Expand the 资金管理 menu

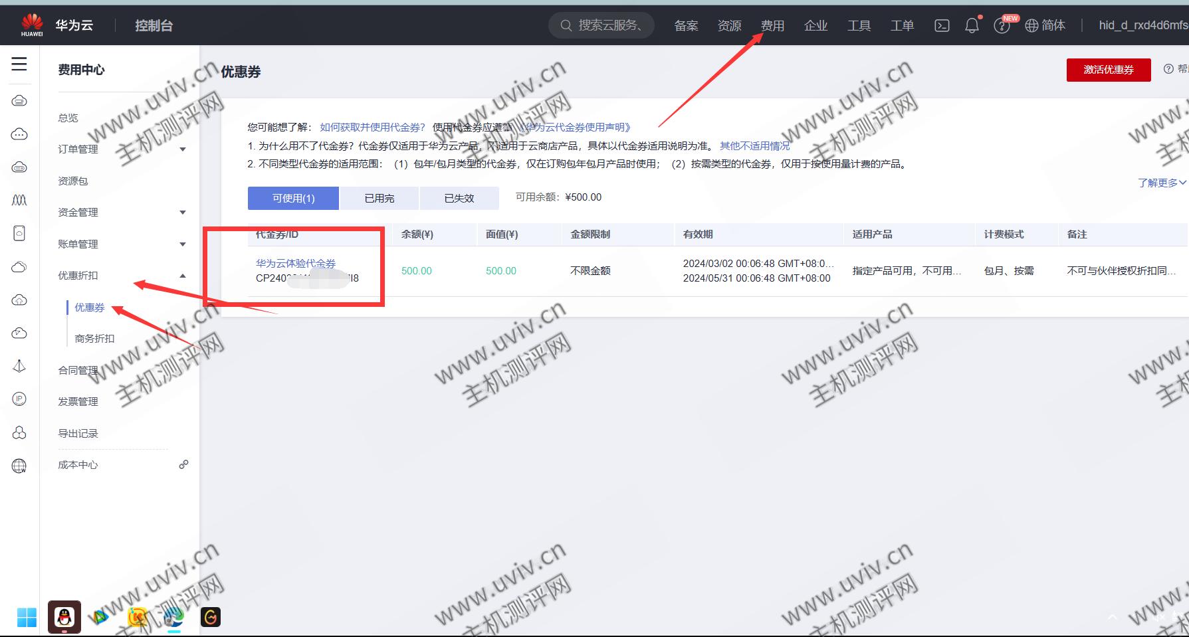(x=183, y=213)
